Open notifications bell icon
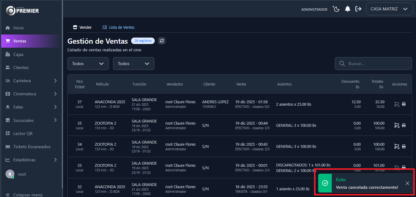416x197 pixels. pos(347,9)
